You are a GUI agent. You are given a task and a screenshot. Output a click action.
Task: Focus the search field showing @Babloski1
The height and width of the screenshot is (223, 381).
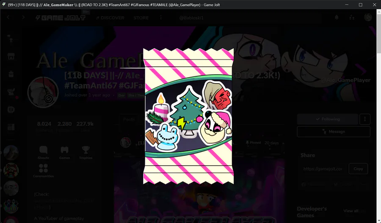[248, 18]
